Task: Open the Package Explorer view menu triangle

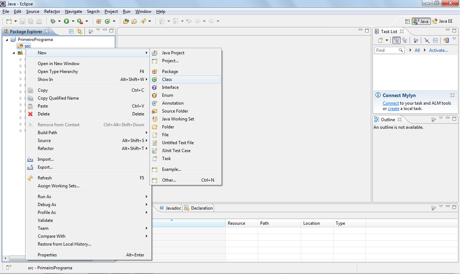Action: tap(98, 30)
